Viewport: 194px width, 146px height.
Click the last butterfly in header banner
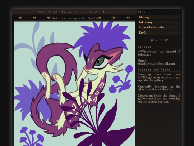click(128, 18)
